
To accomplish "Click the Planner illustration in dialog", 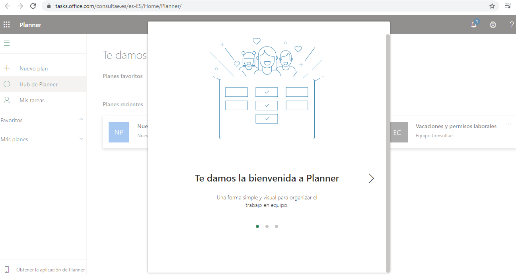I will pos(267,88).
